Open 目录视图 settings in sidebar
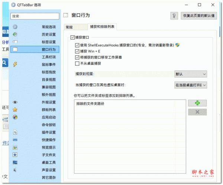The image size is (223, 185). pyautogui.click(x=49, y=79)
